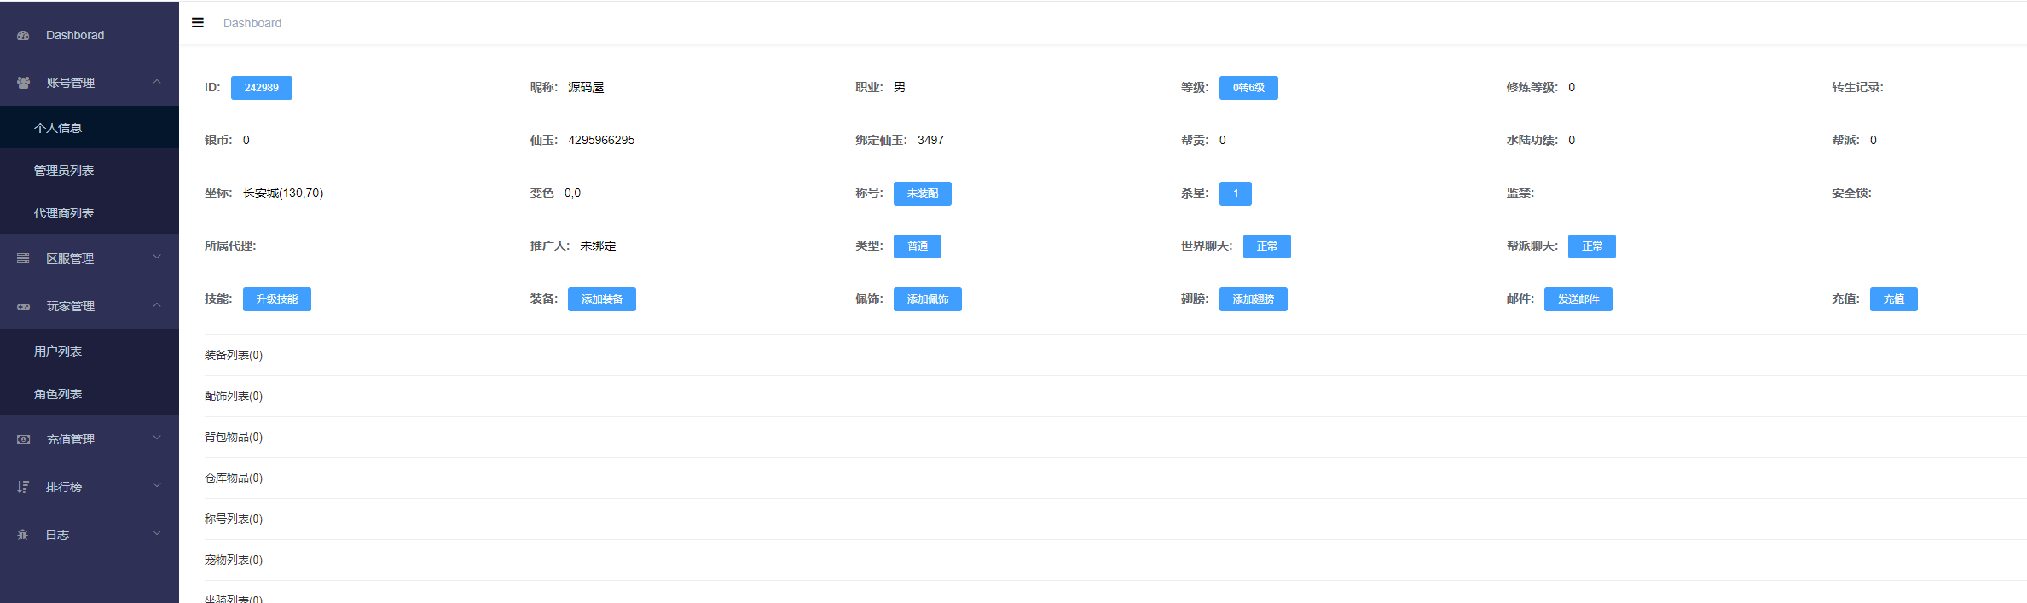Click the 充值管理 money icon
Viewport: 2027px width, 603px height.
24,439
